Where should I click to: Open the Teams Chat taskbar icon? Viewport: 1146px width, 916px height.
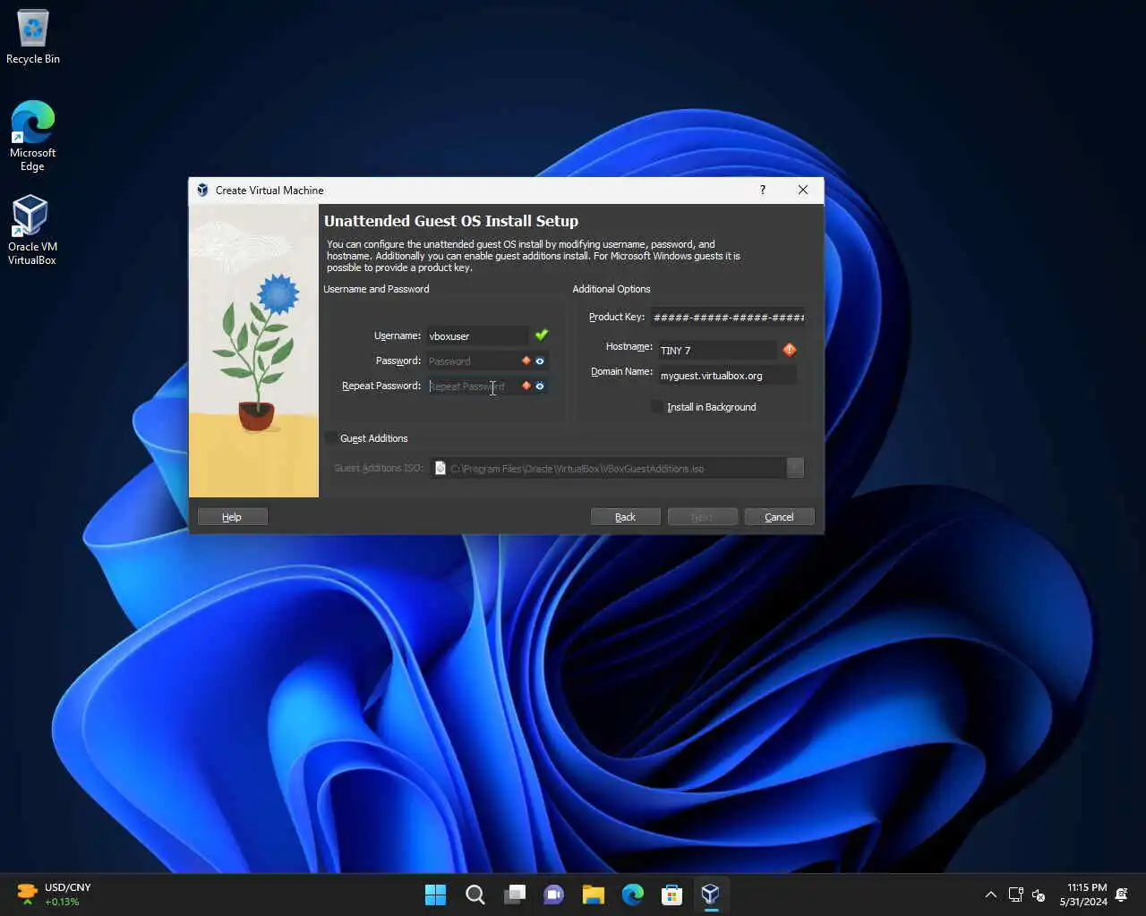(554, 895)
